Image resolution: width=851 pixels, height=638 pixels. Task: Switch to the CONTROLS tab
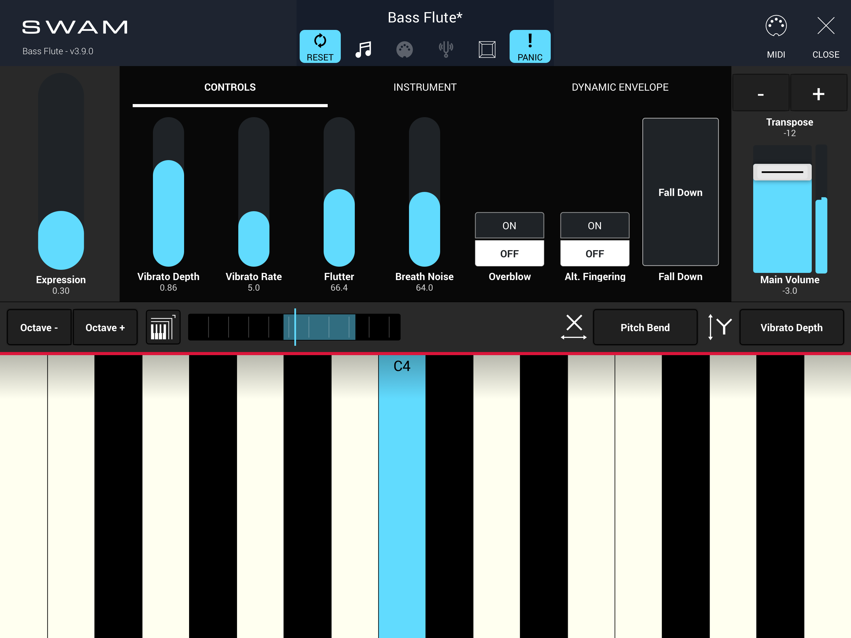230,87
